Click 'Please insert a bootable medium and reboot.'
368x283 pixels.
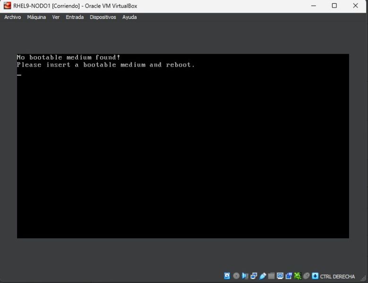click(x=106, y=65)
